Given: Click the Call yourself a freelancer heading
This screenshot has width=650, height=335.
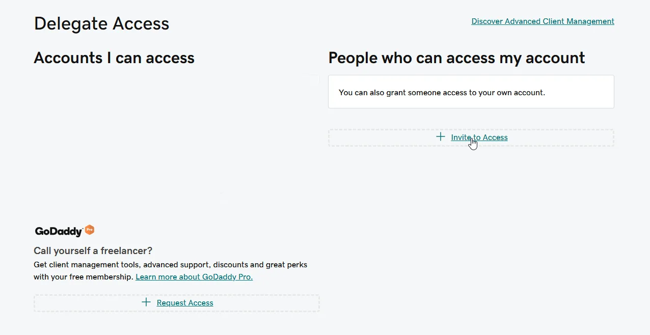Looking at the screenshot, I should click(x=93, y=250).
